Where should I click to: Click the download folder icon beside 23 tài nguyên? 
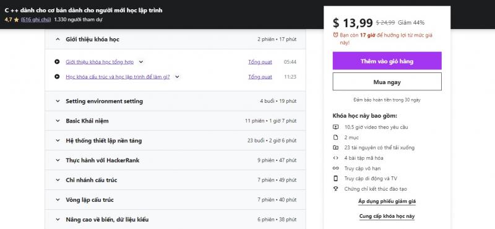[x=335, y=147]
